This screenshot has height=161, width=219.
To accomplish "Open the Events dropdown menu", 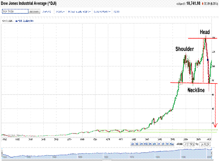I will click(x=60, y=12).
